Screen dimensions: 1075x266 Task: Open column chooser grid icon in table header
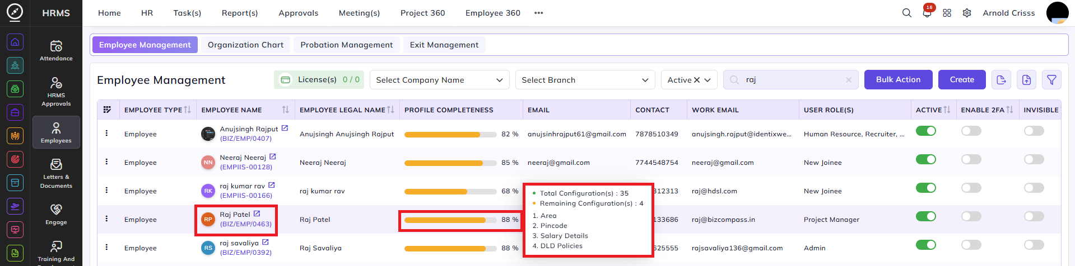107,110
